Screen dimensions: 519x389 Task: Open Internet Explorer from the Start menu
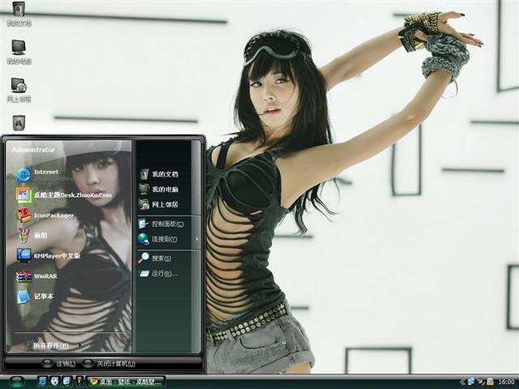tap(45, 173)
